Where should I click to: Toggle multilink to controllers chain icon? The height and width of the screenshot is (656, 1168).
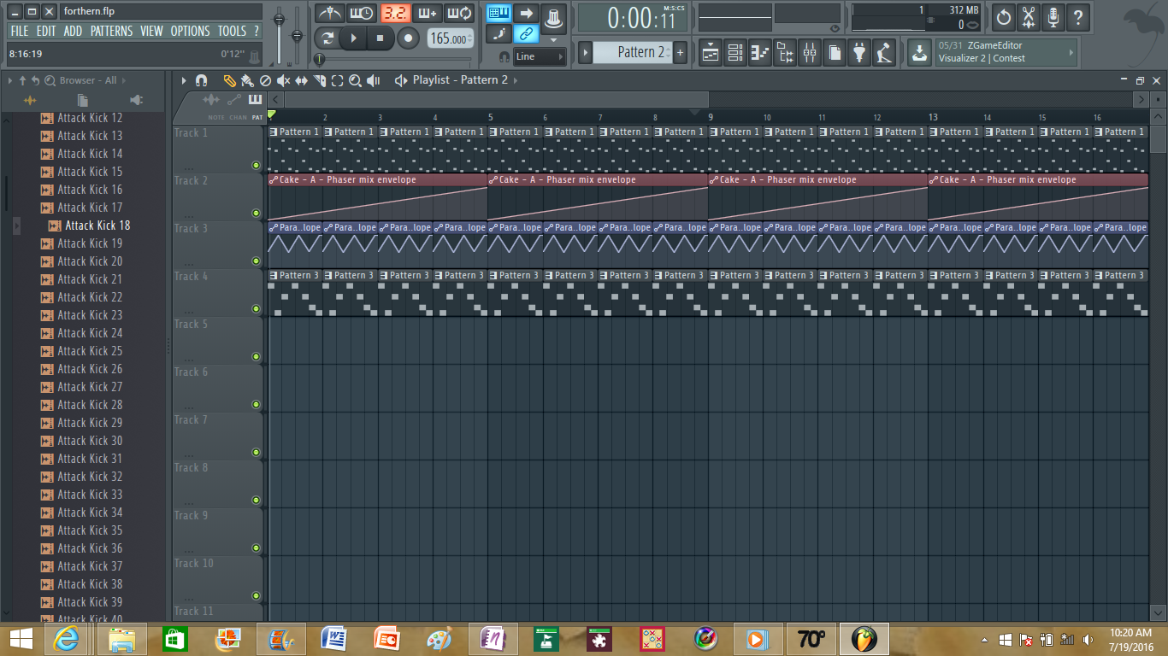coord(527,34)
